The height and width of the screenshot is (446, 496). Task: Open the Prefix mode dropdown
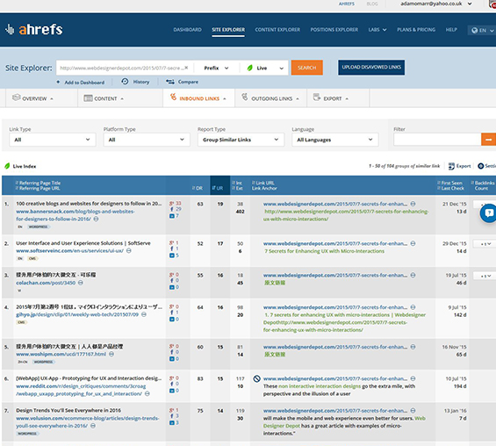tap(216, 68)
